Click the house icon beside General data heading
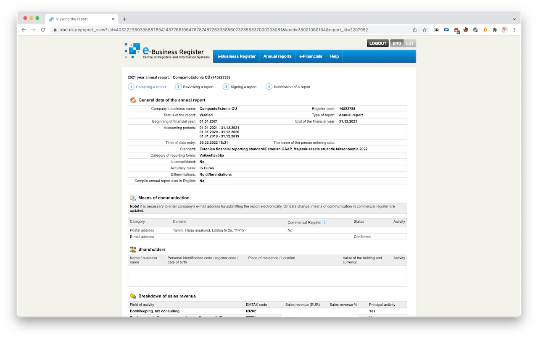Screen dimensions: 538x339 pos(133,100)
